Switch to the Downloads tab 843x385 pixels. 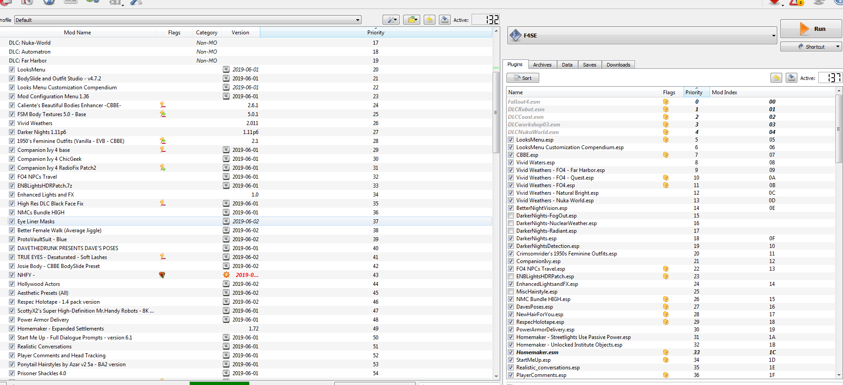(618, 65)
